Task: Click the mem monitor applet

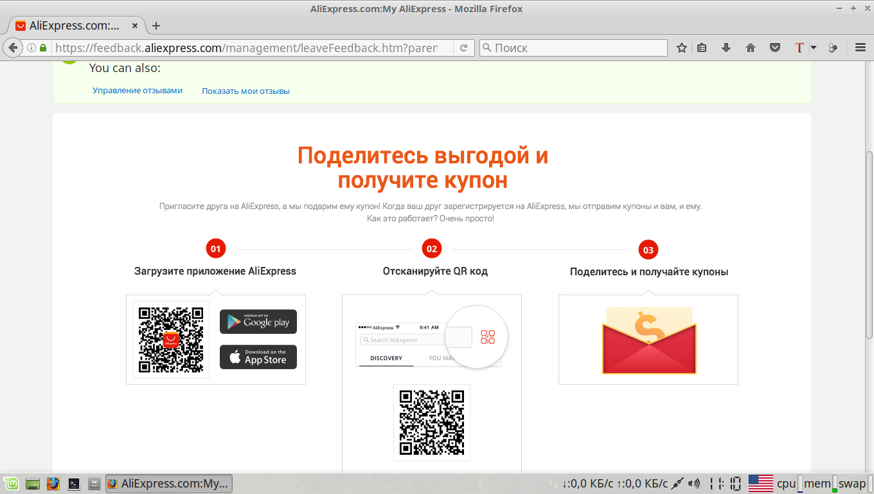Action: pyautogui.click(x=820, y=484)
